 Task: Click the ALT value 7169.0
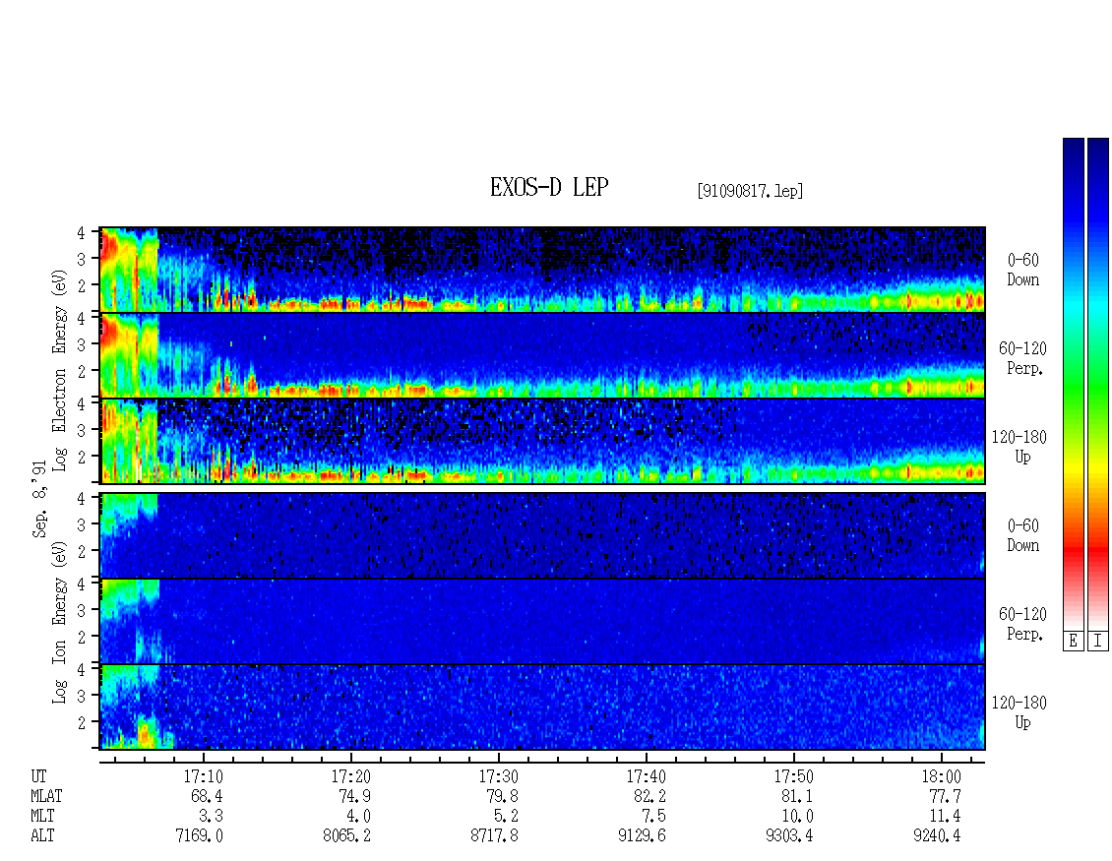click(200, 836)
